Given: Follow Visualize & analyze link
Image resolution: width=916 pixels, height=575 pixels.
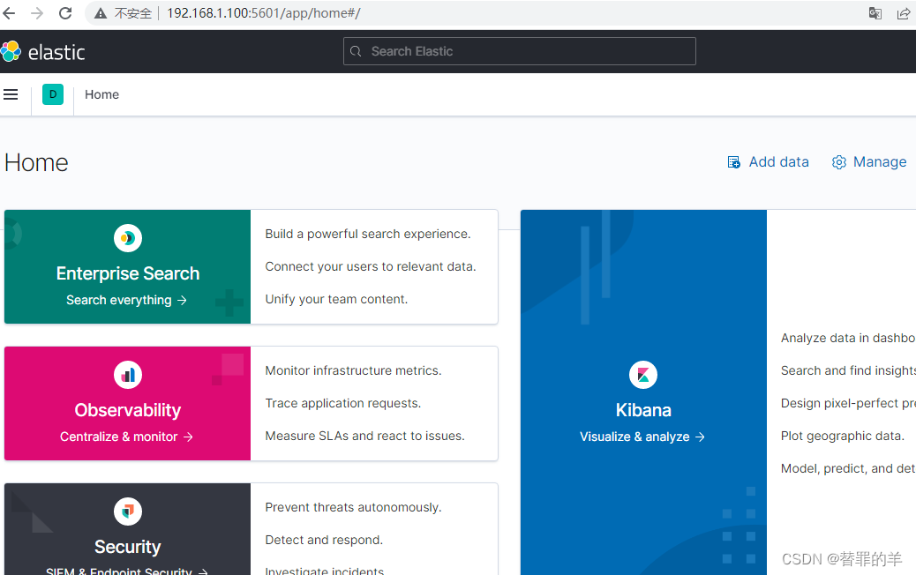Looking at the screenshot, I should click(642, 437).
